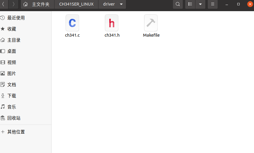Go forward using the forward arrow
Viewport: 254px width, 153px height.
(13, 4)
